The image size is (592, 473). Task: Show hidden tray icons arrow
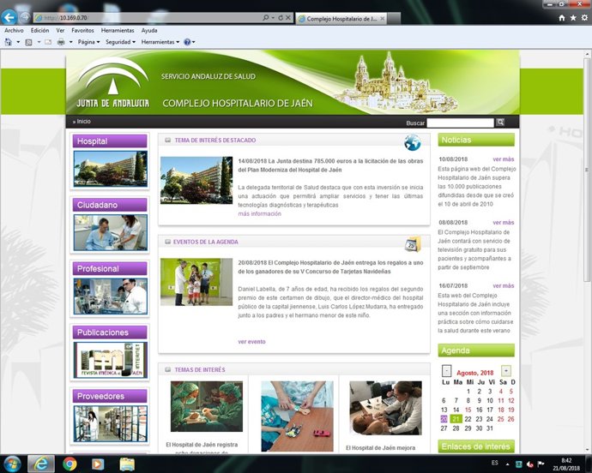(507, 464)
